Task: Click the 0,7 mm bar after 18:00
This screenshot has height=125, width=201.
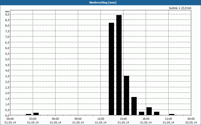Action: [149, 111]
